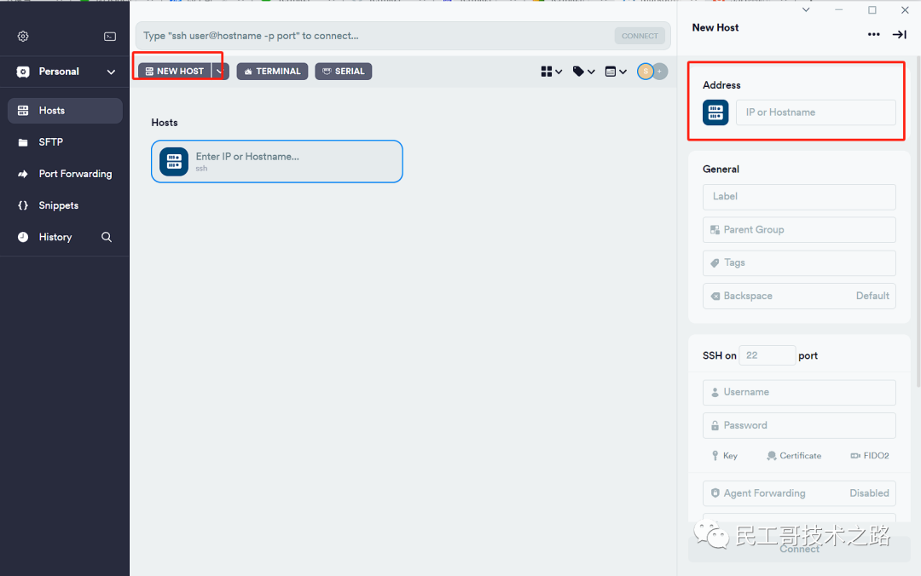The image size is (921, 576).
Task: Go to SFTP in the sidebar
Action: point(51,142)
